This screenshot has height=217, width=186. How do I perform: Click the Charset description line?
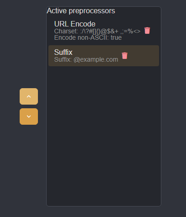coord(97,31)
